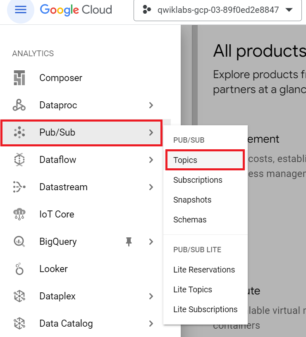This screenshot has width=306, height=337.
Task: Open the qwiklabs project selector dropdown
Action: (x=218, y=10)
